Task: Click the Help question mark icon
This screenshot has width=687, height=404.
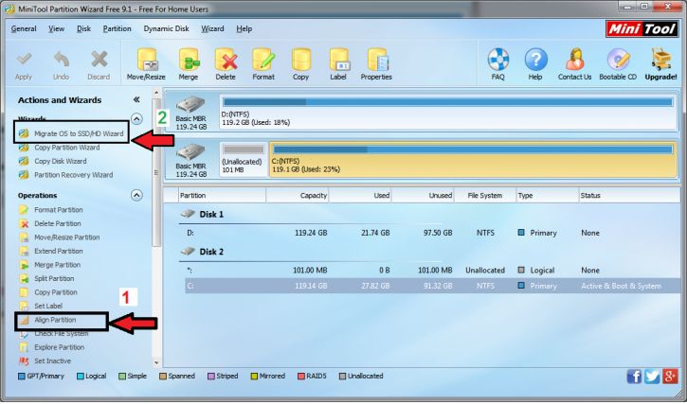Action: click(x=535, y=59)
